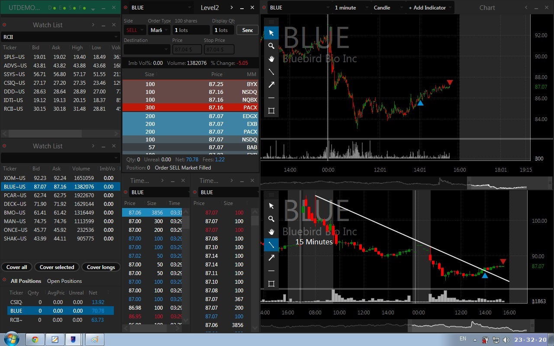Image resolution: width=554 pixels, height=346 pixels.
Task: Expand the top Watch List panel chevron
Action: [93, 25]
